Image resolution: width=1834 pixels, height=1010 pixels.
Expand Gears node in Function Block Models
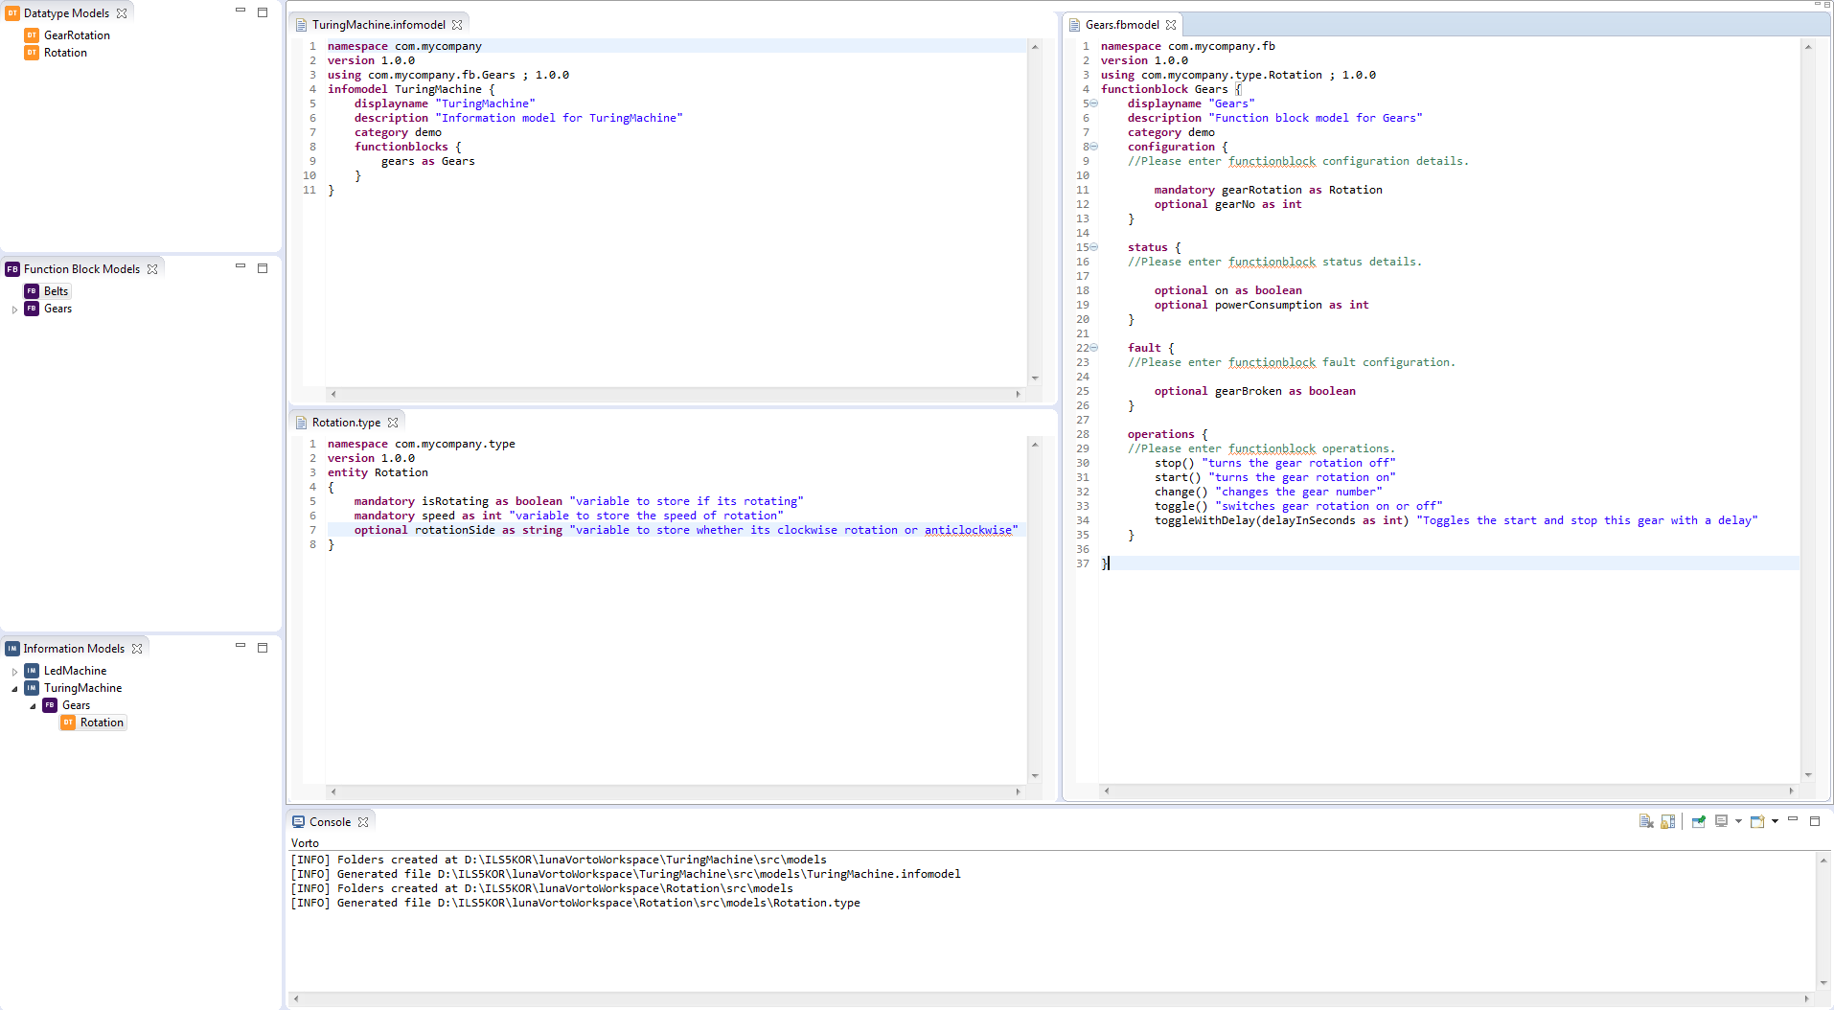pyautogui.click(x=14, y=310)
